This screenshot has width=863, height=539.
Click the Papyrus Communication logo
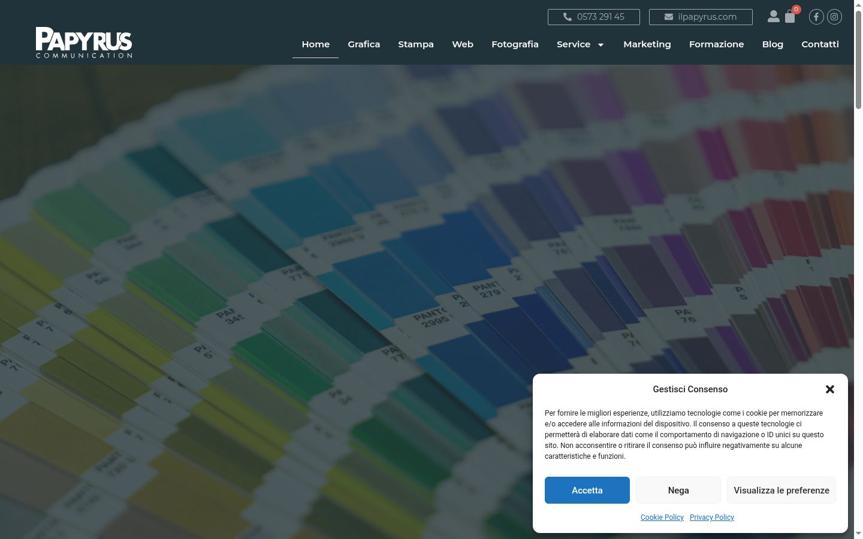[84, 43]
